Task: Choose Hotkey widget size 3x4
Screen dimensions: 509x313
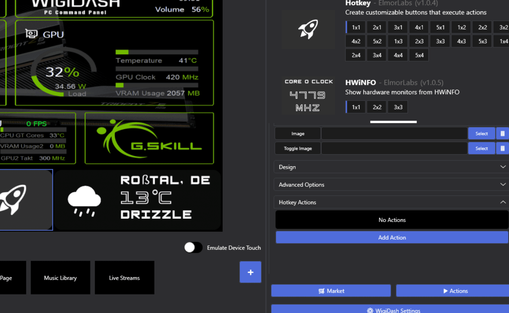Action: 377,55
